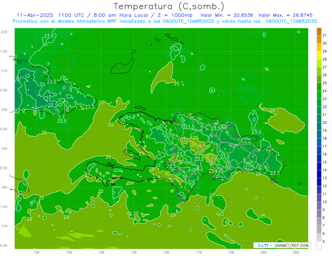Click the '17N' latitude axis label
Image resolution: width=332 pixels, height=256 pixels.
4,226
